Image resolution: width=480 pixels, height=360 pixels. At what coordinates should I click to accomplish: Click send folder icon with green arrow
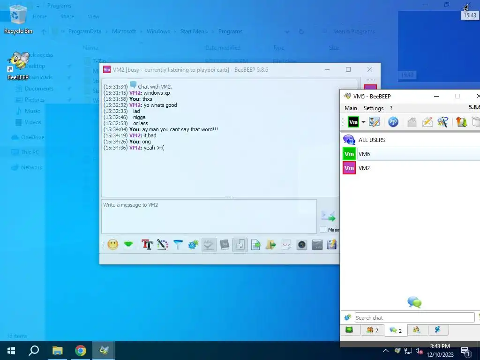coord(270,245)
